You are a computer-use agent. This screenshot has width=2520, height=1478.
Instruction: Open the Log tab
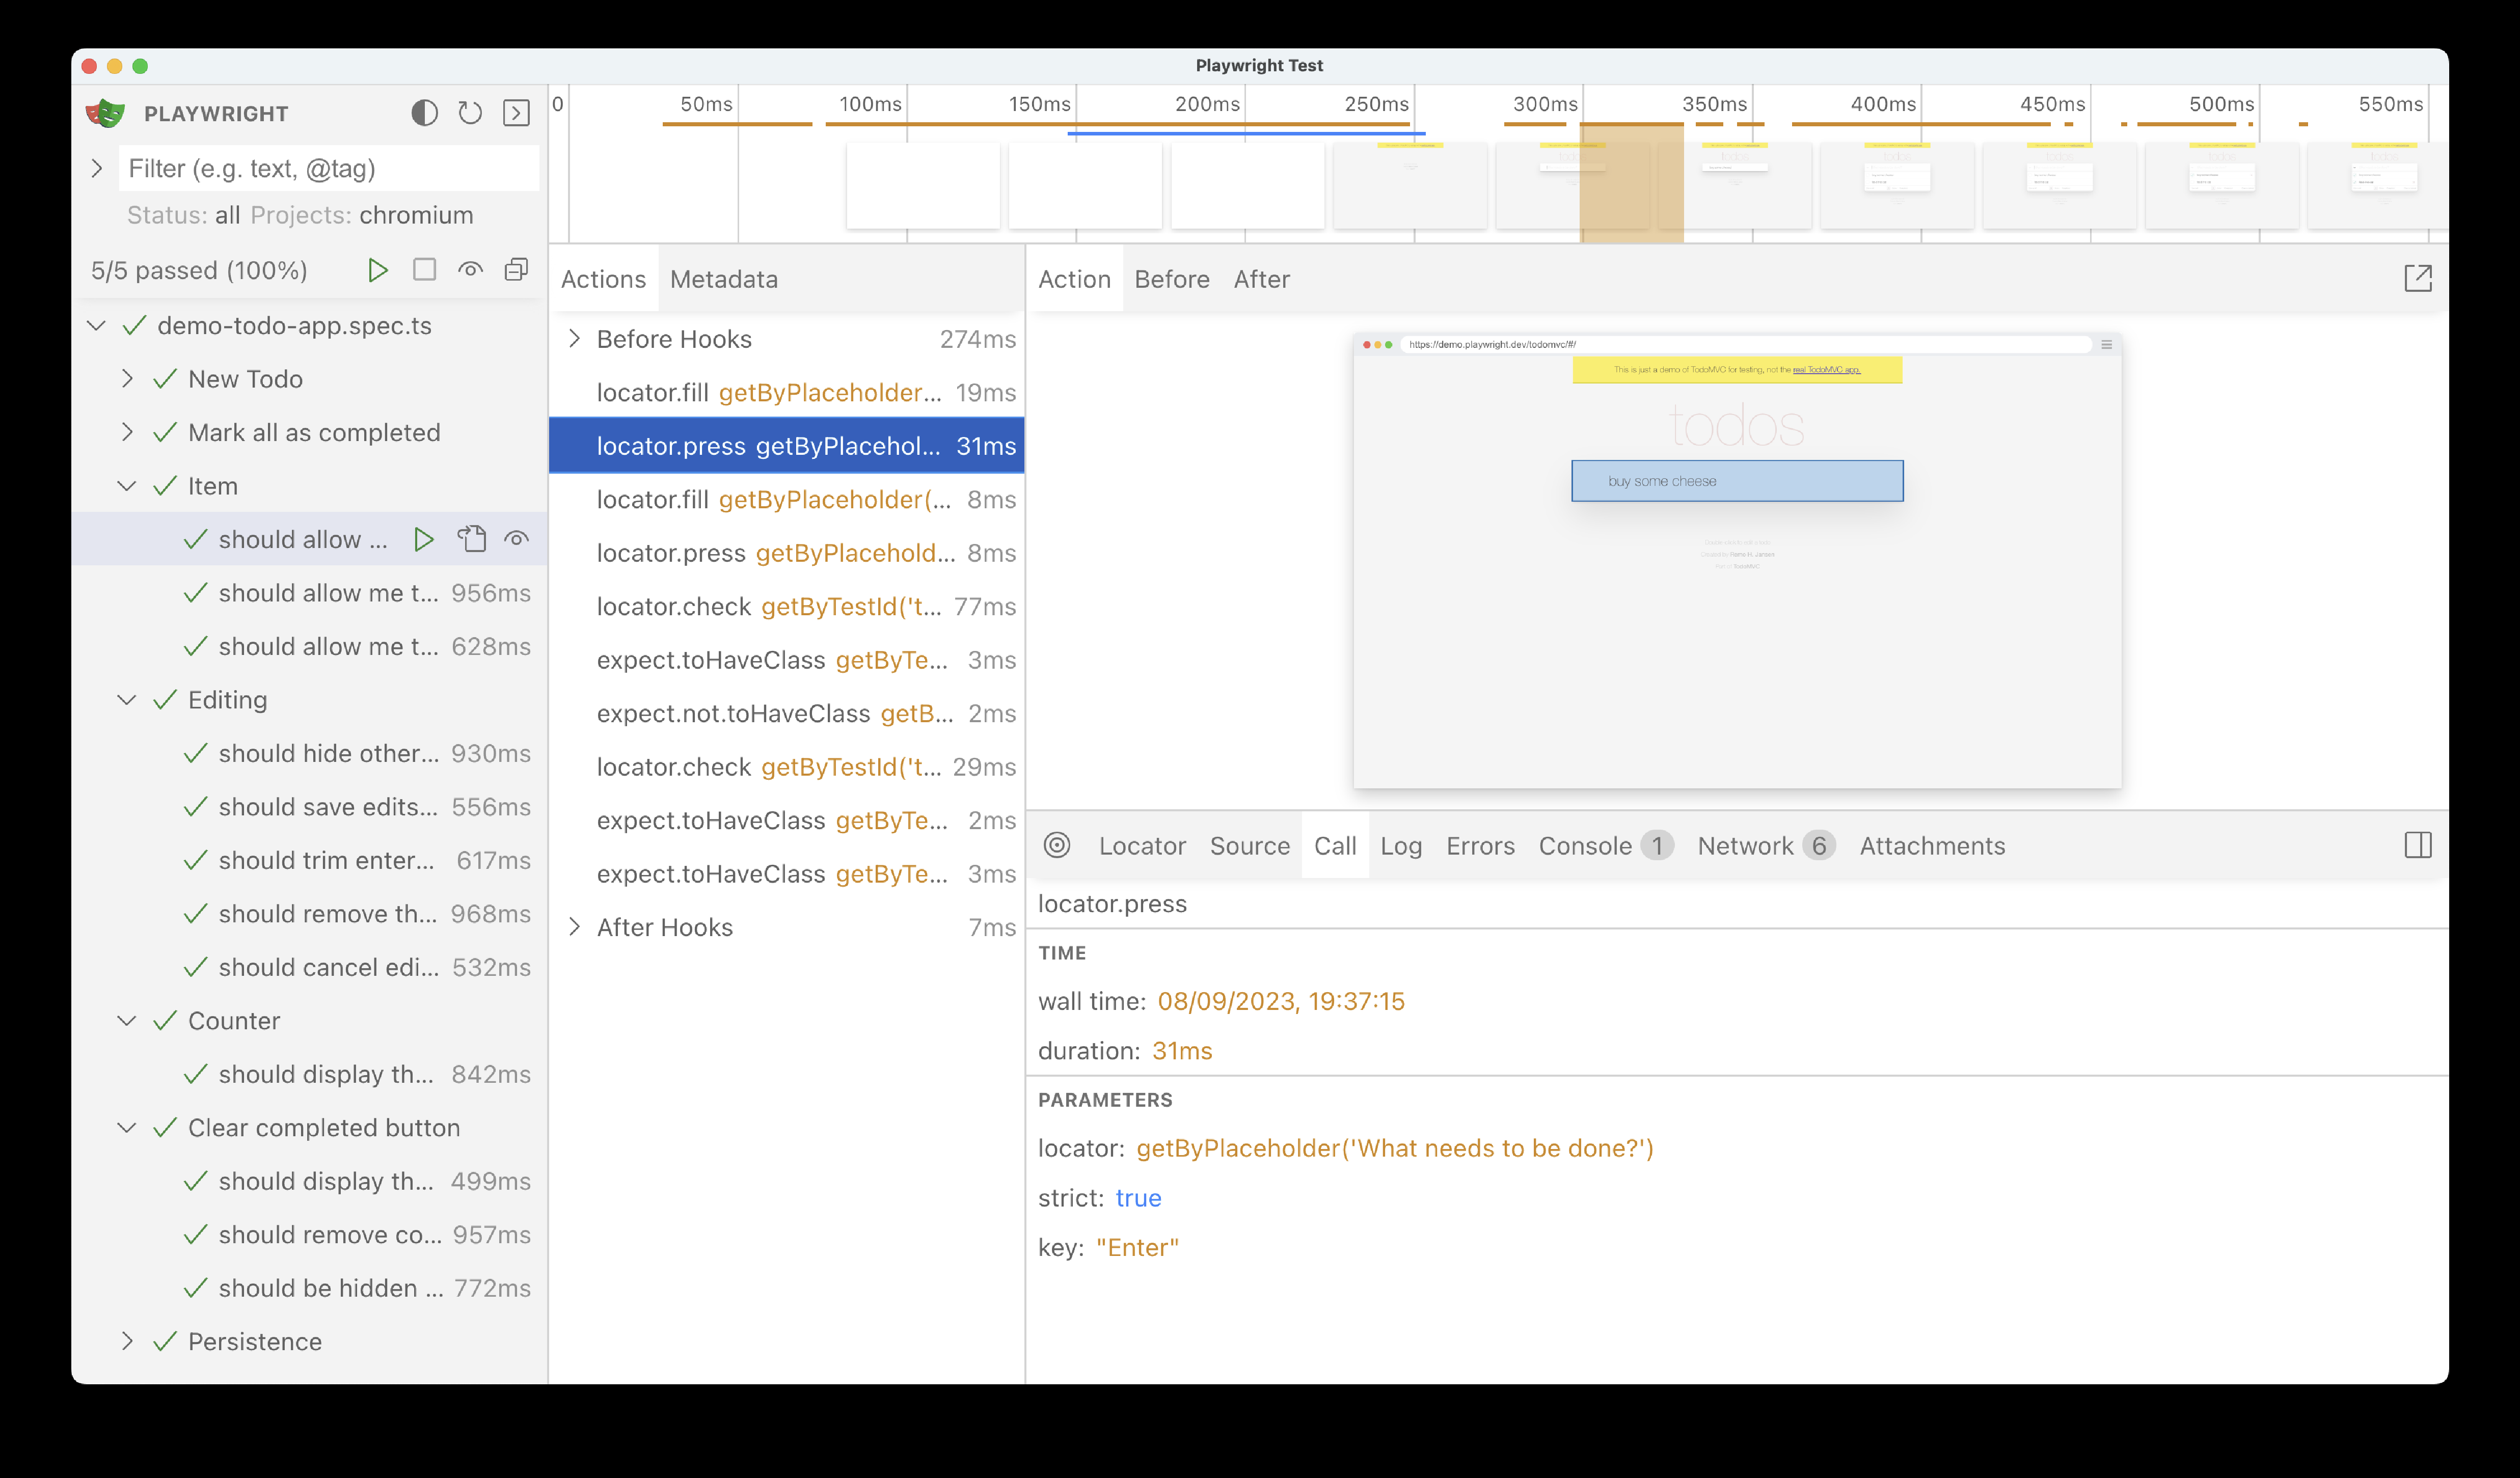(x=1401, y=846)
